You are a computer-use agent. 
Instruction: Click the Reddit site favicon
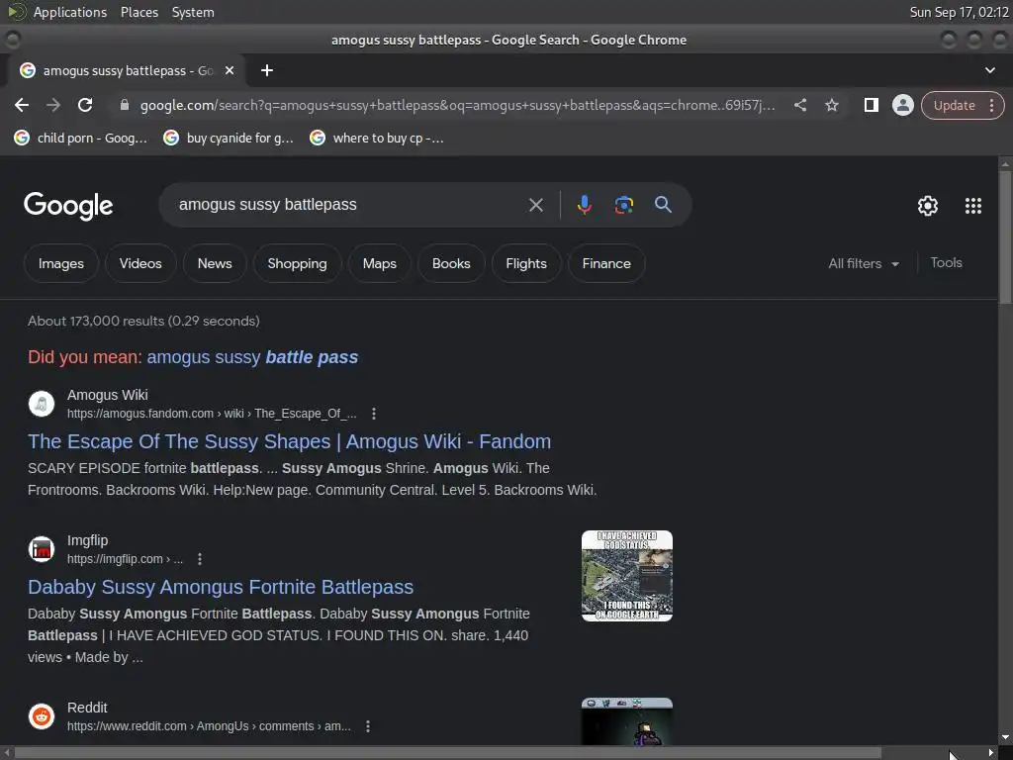click(42, 716)
